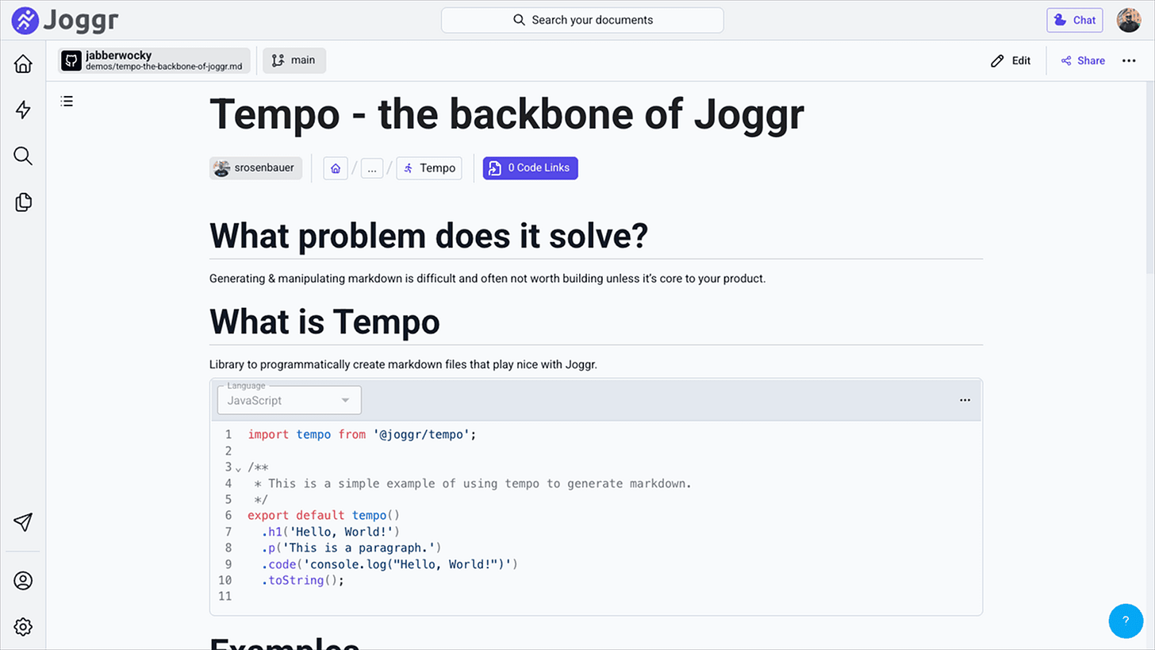Image resolution: width=1155 pixels, height=650 pixels.
Task: Expand the breadcrumb ellipsis
Action: coord(372,168)
